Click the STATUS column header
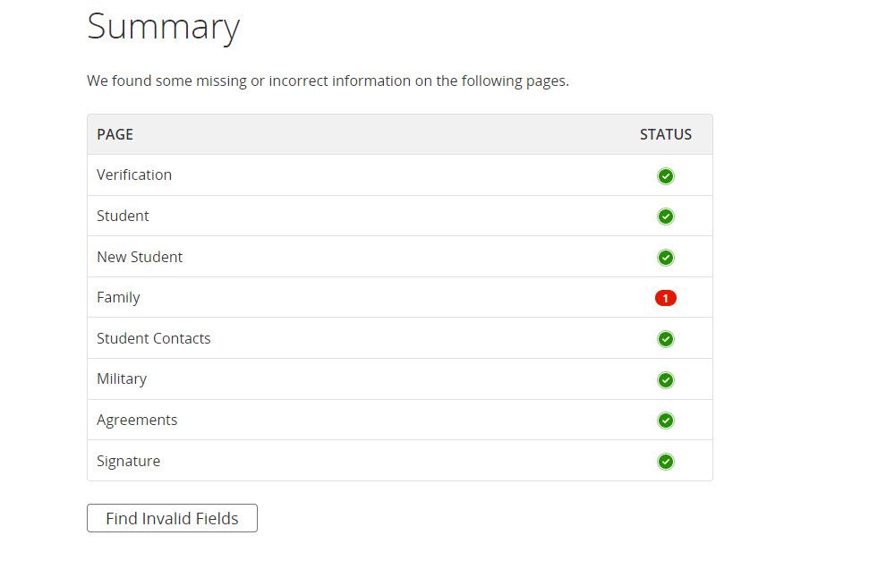Image resolution: width=869 pixels, height=578 pixels. click(x=665, y=134)
